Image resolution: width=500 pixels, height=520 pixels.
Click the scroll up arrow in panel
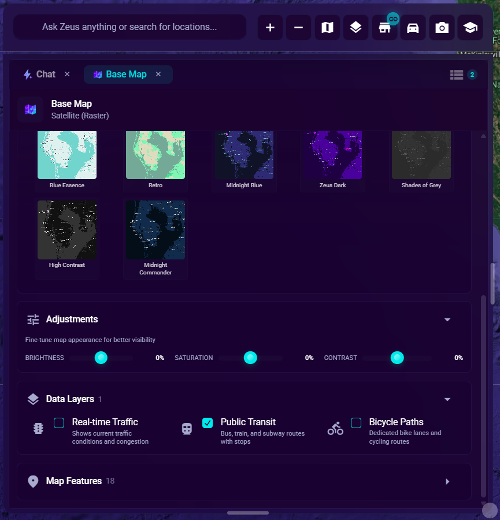[x=483, y=136]
